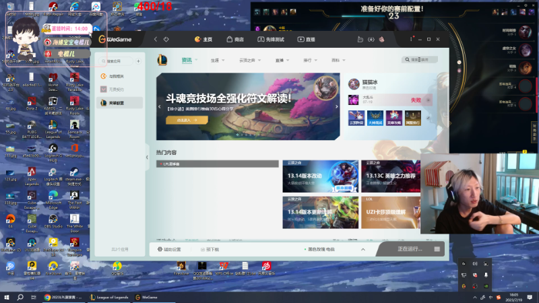Screen dimensions: 539x303
Task: Click the 点击进入 banner button
Action: pyautogui.click(x=187, y=120)
